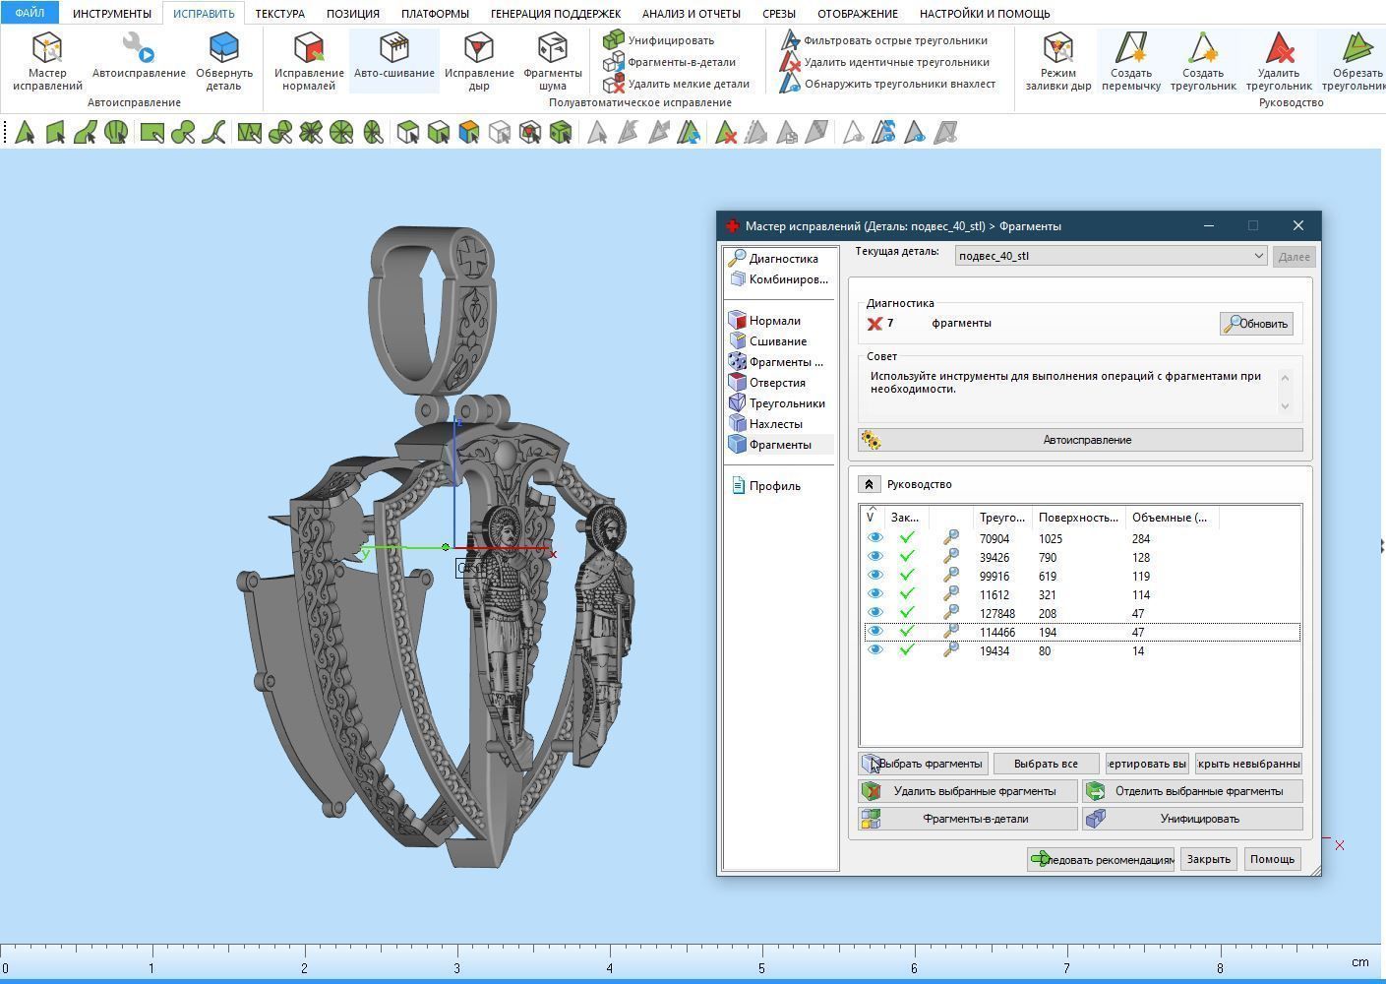The width and height of the screenshot is (1386, 984).
Task: Toggle visibility of the 39426 triangle fragment
Action: click(874, 557)
